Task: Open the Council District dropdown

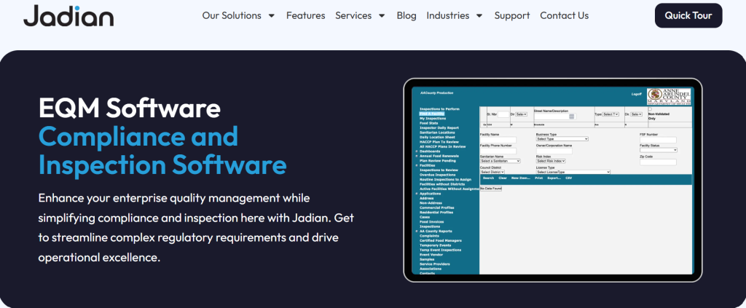Action: click(492, 172)
